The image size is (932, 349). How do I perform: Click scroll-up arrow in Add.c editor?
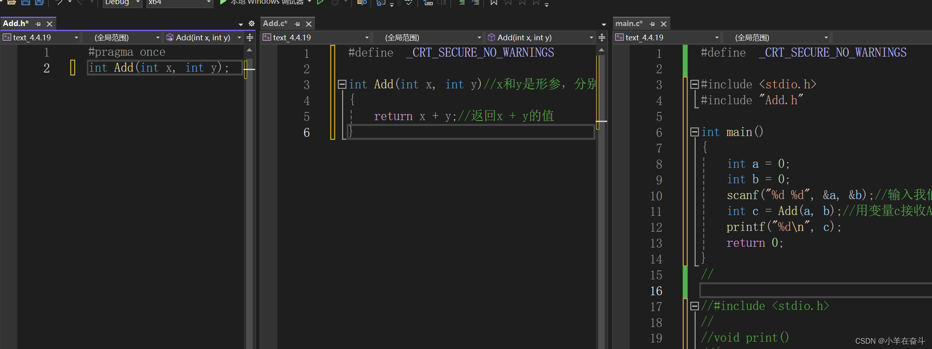pyautogui.click(x=602, y=50)
